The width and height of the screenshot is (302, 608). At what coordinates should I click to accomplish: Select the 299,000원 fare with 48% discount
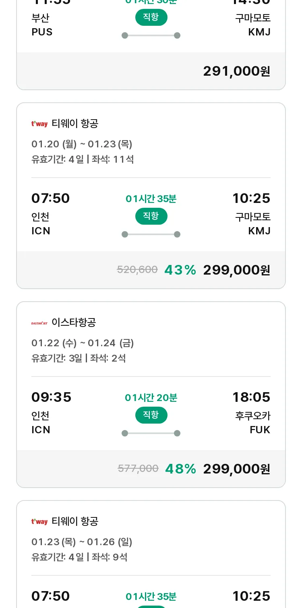(236, 469)
